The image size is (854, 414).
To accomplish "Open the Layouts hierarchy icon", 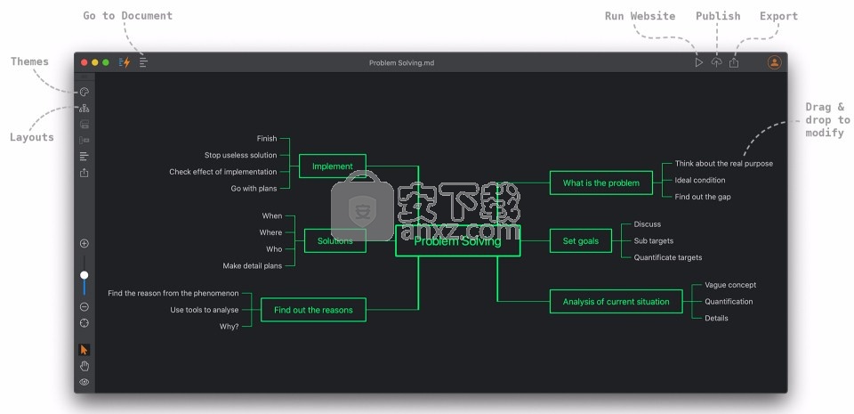I will click(85, 109).
